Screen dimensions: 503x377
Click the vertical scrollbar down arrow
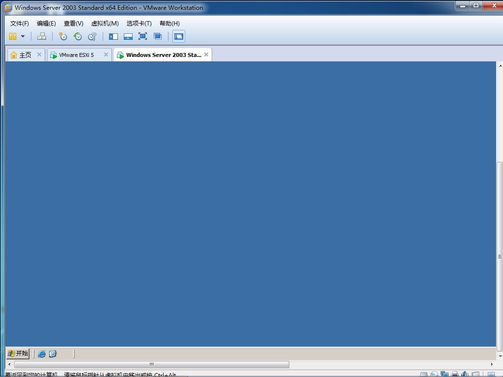[500, 356]
